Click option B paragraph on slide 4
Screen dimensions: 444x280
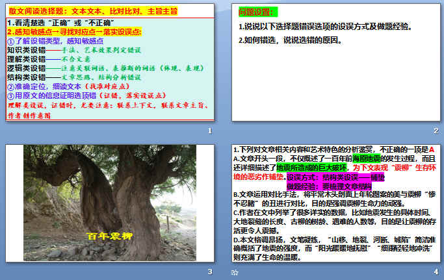coord(333,198)
